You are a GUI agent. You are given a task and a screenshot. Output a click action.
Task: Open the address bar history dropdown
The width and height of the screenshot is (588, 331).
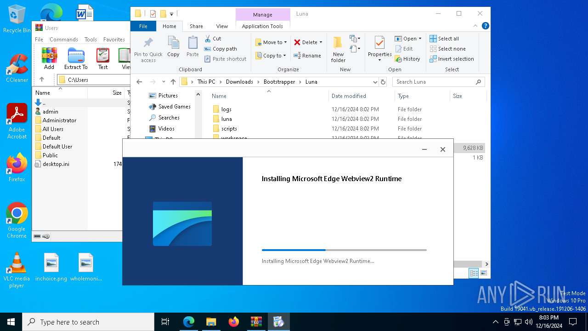pyautogui.click(x=375, y=82)
